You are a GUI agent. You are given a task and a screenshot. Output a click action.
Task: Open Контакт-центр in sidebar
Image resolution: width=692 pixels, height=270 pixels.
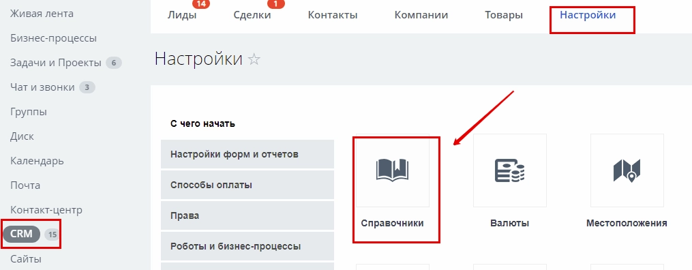pos(46,210)
